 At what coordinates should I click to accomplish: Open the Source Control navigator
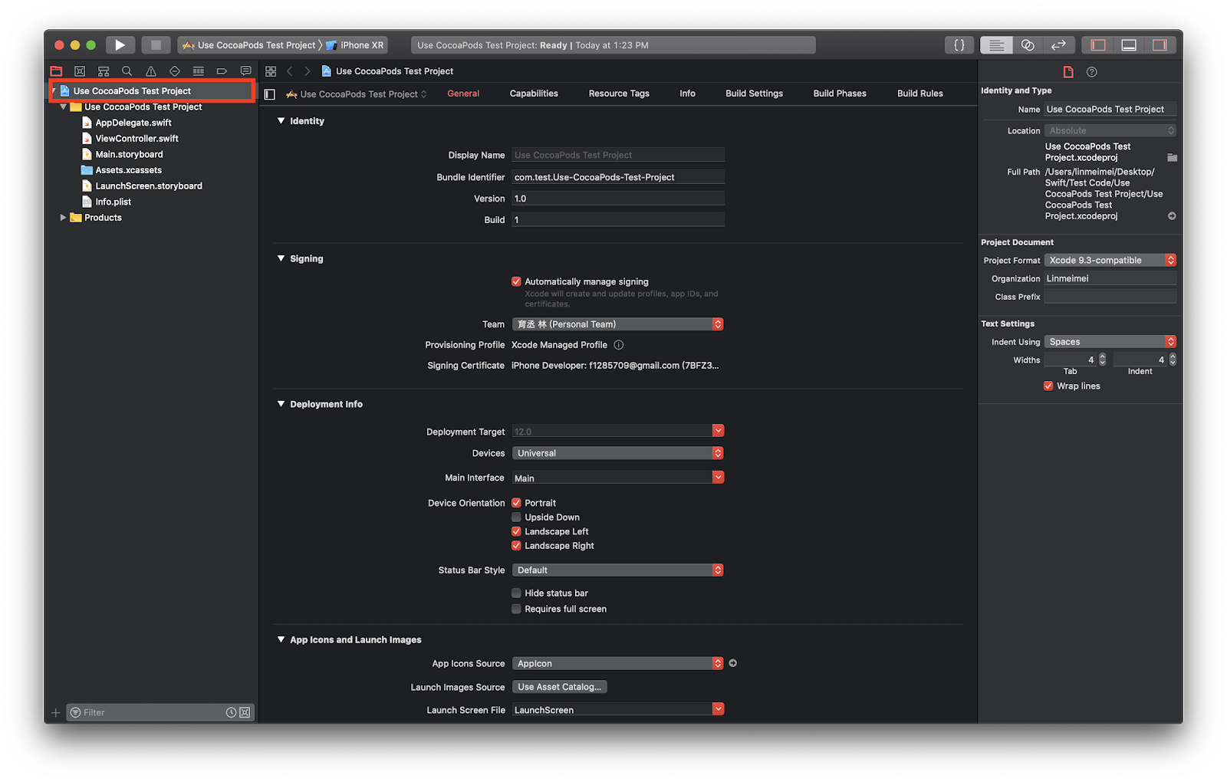(x=80, y=71)
